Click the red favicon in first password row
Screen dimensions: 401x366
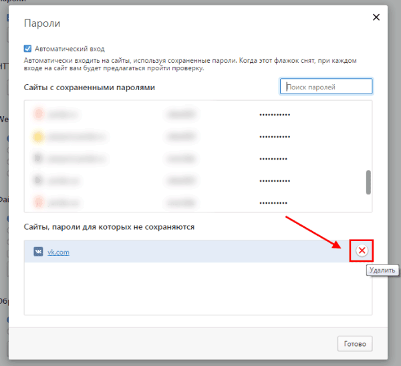click(38, 115)
